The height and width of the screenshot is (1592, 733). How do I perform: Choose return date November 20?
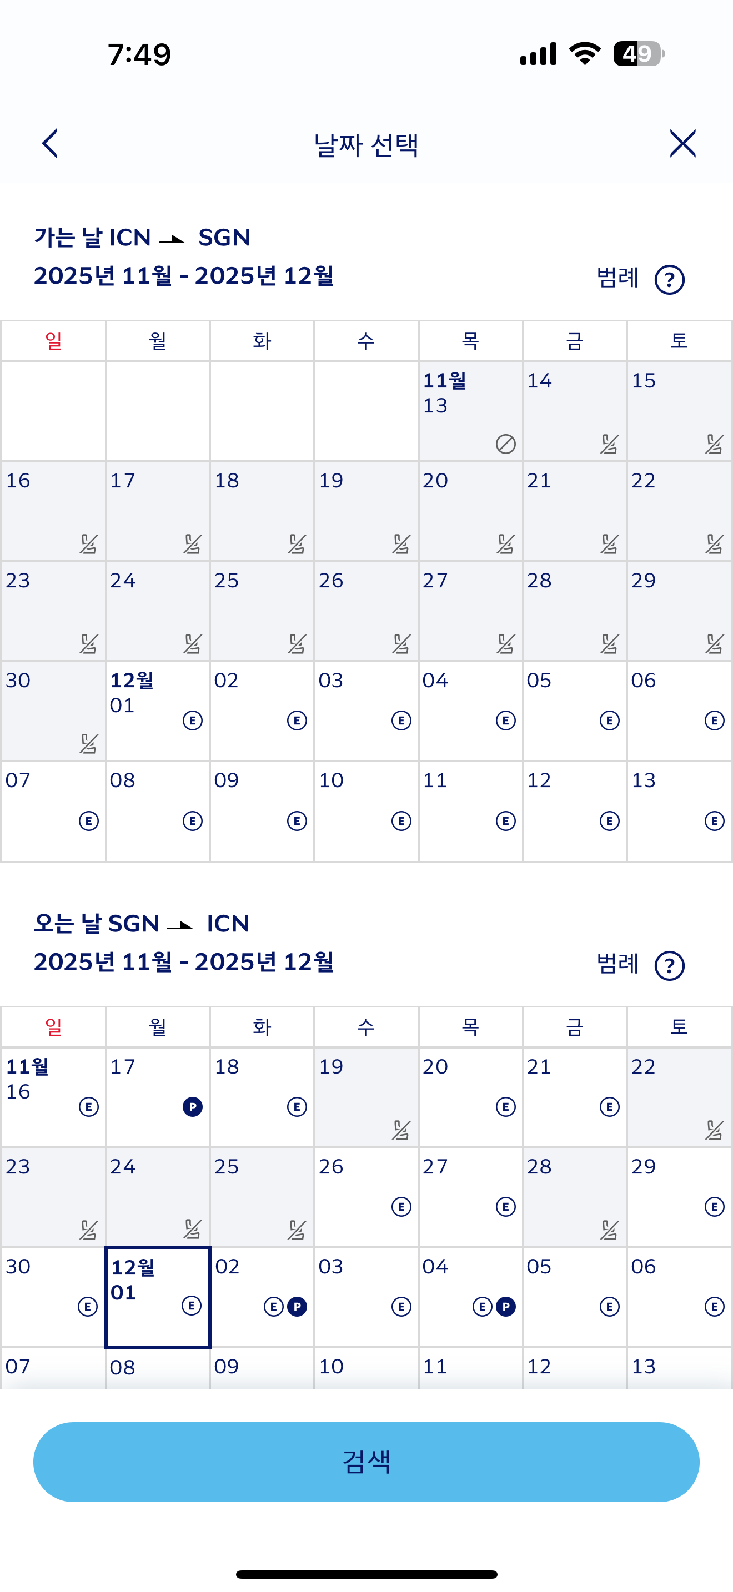point(470,1096)
